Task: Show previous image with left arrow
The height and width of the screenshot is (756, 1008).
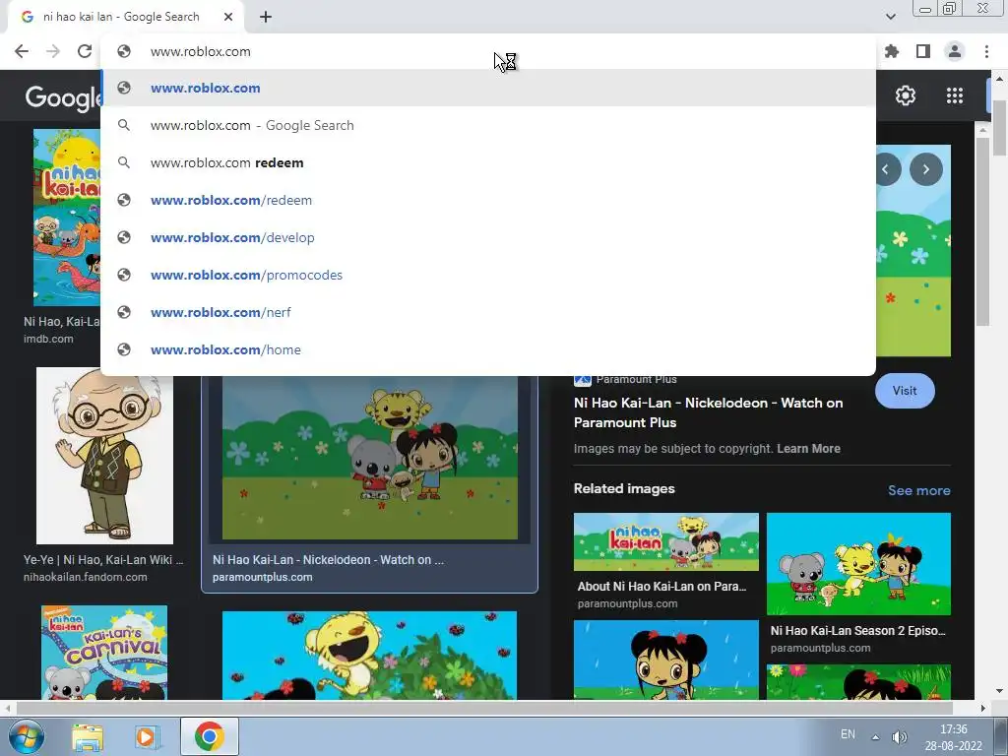Action: pyautogui.click(x=887, y=169)
